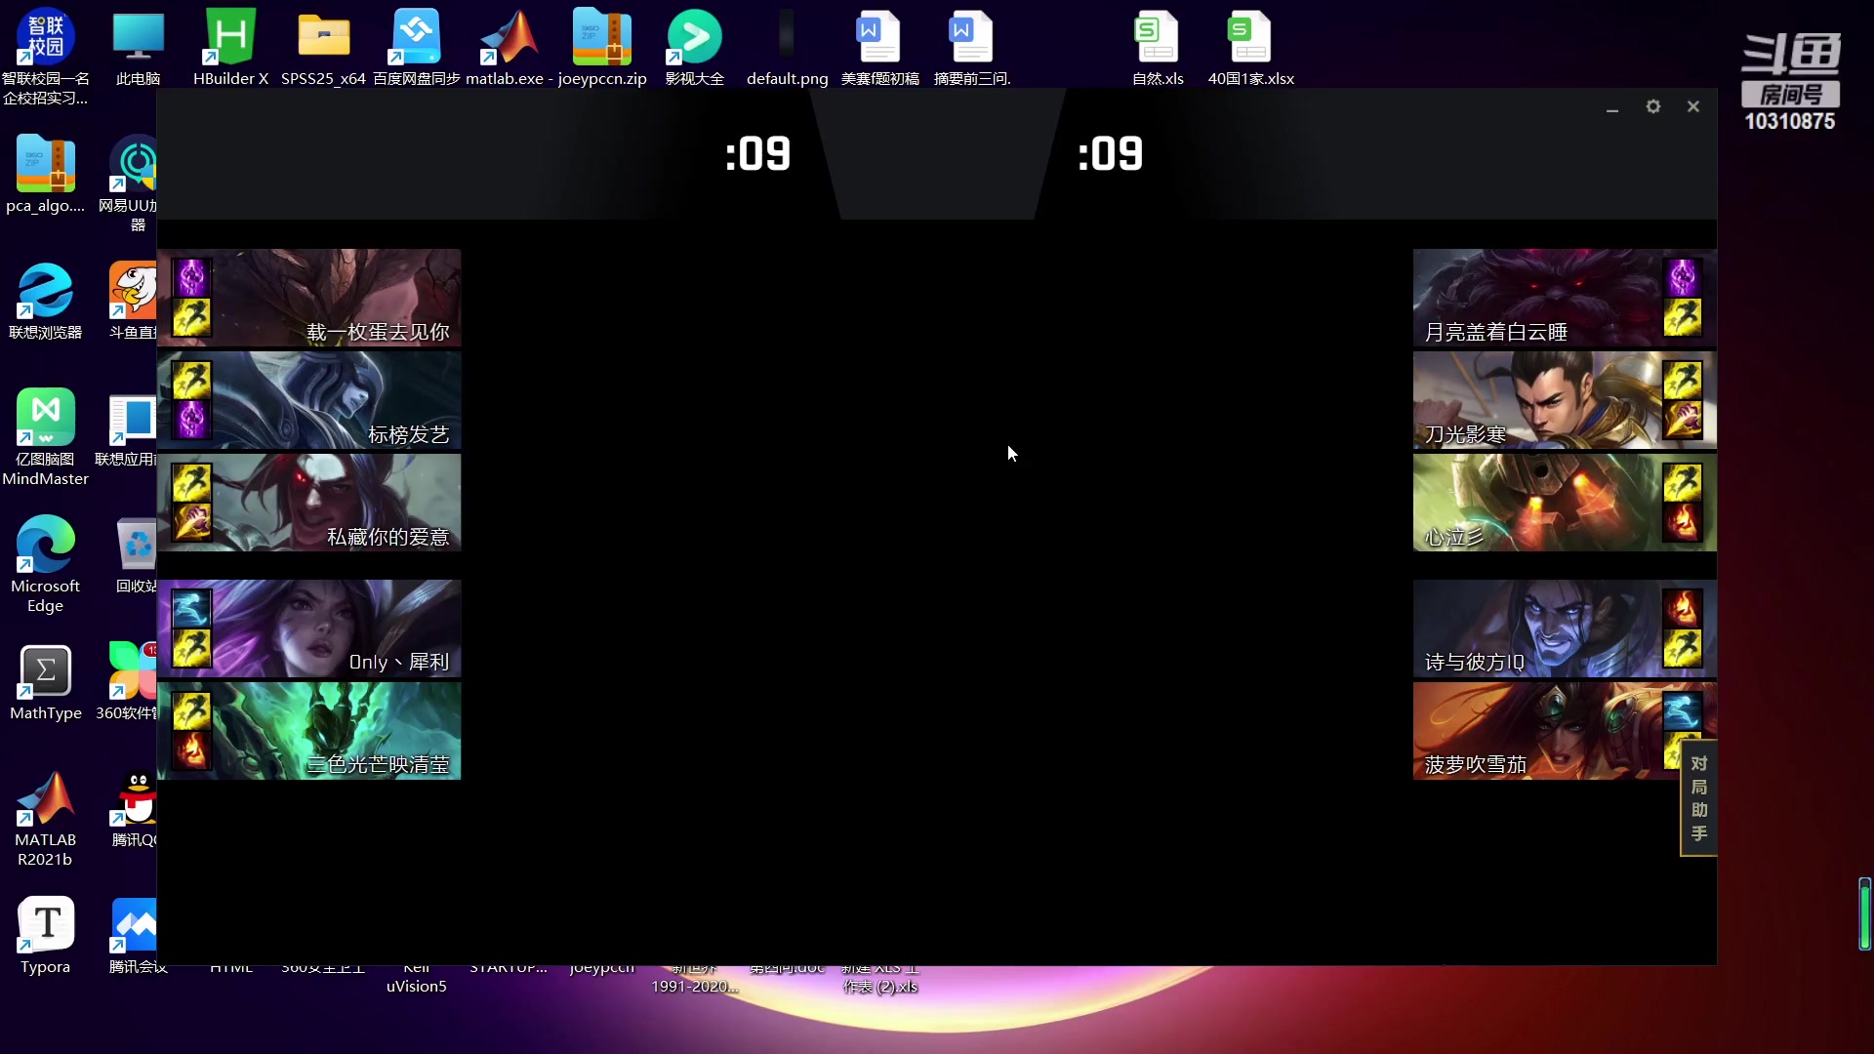The width and height of the screenshot is (1874, 1054).
Task: Launch matlab.exe desktop shortcut
Action: pos(509,47)
